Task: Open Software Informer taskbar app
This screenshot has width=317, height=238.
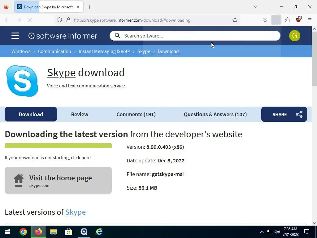Action: tap(84, 232)
